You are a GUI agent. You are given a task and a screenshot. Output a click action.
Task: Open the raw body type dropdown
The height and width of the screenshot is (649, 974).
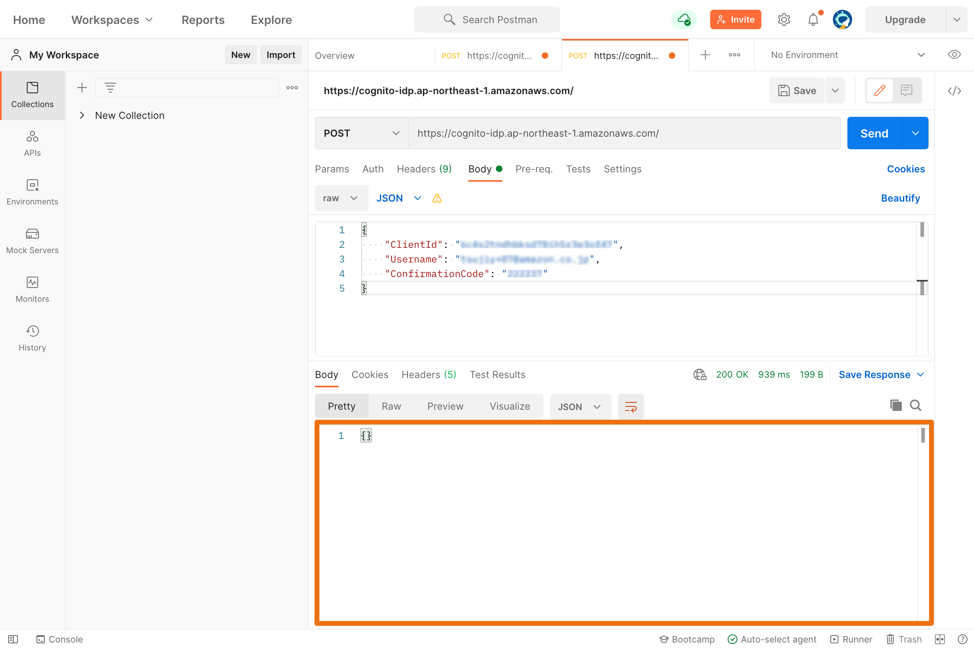[x=341, y=198]
